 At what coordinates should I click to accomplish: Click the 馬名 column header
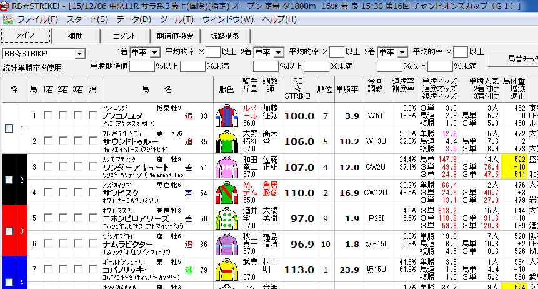[157, 89]
